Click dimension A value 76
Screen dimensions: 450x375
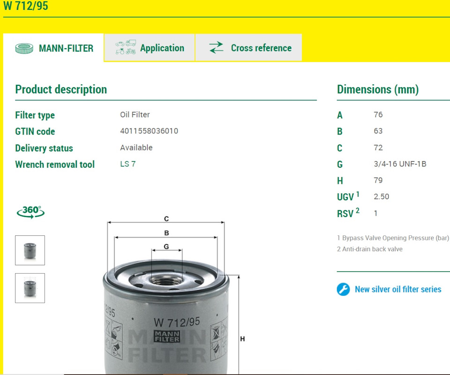pyautogui.click(x=378, y=115)
